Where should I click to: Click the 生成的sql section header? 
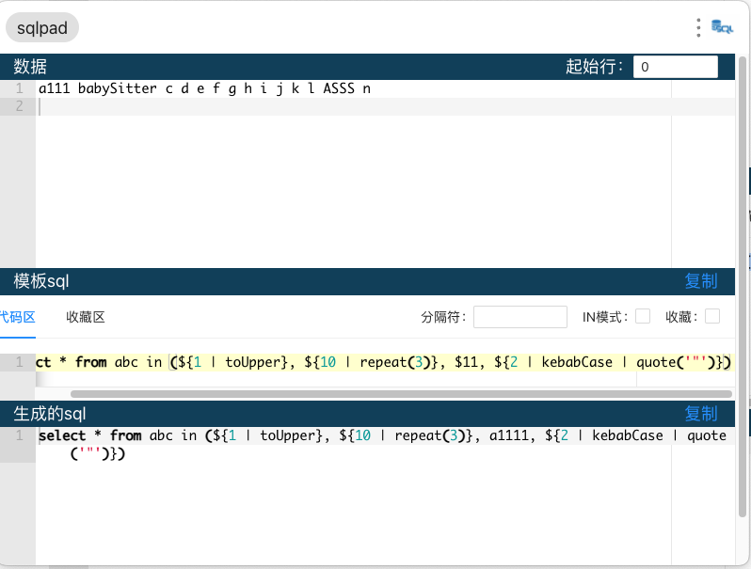pyautogui.click(x=49, y=414)
